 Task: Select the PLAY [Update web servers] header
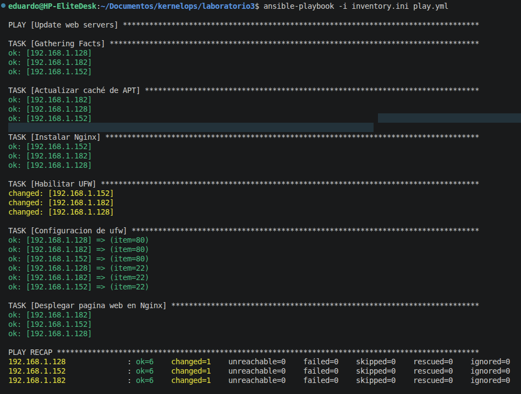(x=63, y=25)
